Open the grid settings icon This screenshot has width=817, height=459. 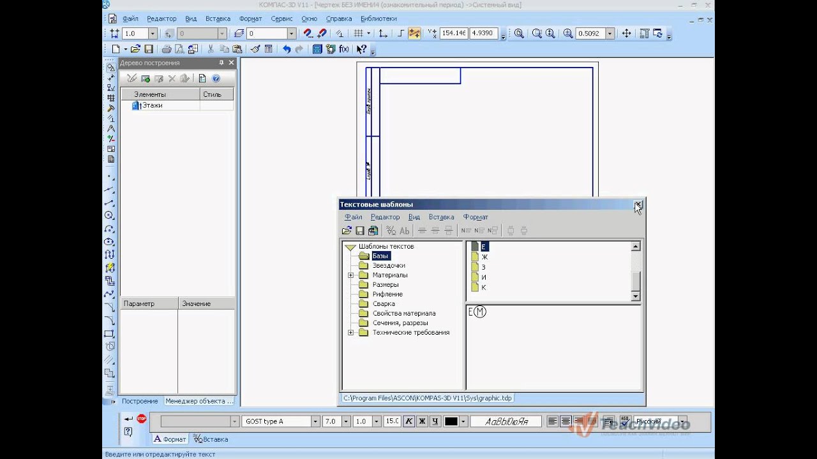[x=359, y=33]
